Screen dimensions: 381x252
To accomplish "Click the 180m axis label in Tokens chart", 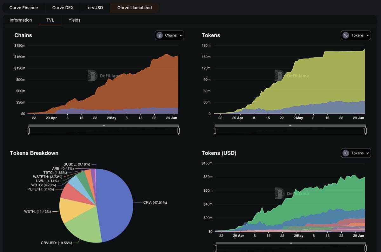I will point(206,46).
